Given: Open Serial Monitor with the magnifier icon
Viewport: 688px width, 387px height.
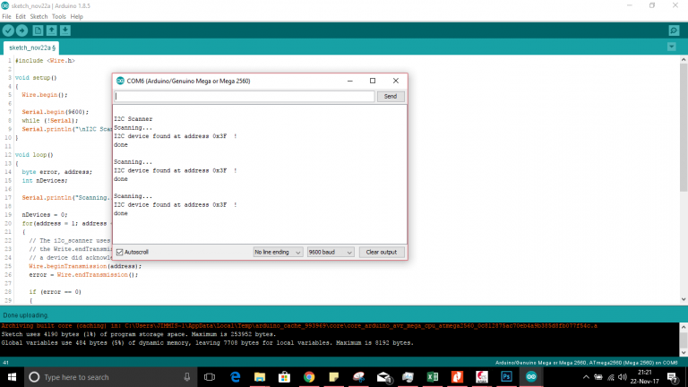Looking at the screenshot, I should (x=674, y=30).
